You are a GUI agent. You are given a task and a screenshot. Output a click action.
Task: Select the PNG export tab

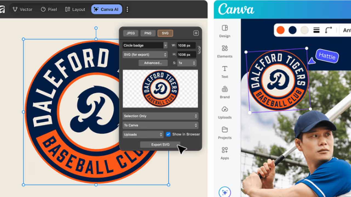[148, 33]
